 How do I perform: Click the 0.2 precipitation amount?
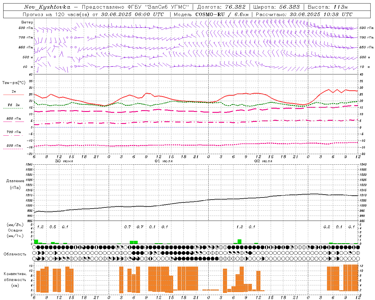coord(327,227)
